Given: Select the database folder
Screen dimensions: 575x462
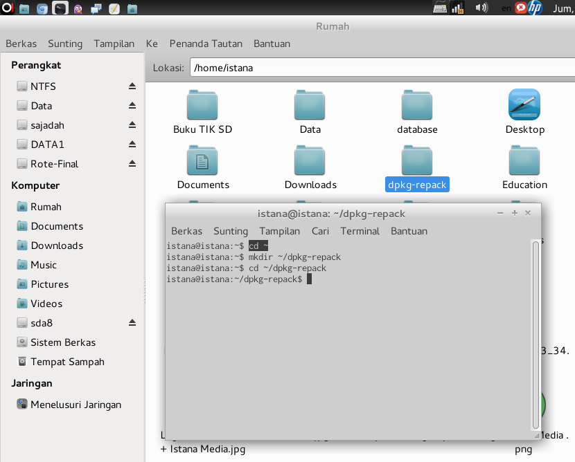Looking at the screenshot, I should click(417, 112).
